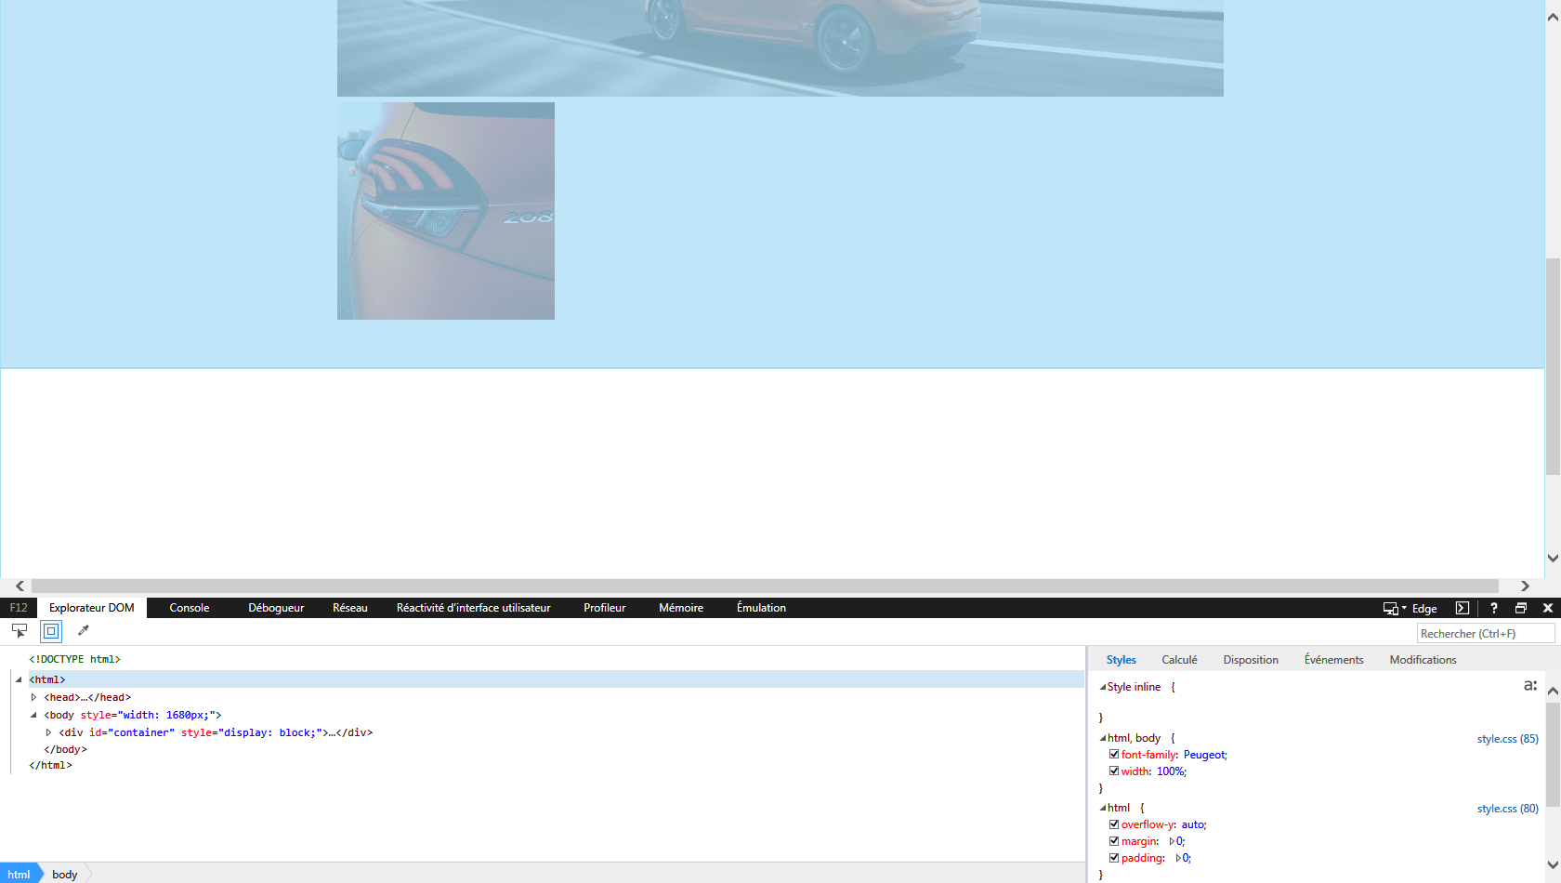This screenshot has width=1561, height=883.
Task: Edit the Peugeot font-family value
Action: [x=1204, y=755]
